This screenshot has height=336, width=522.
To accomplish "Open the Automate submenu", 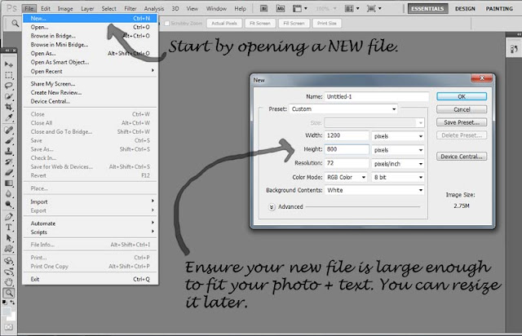I will pyautogui.click(x=90, y=223).
